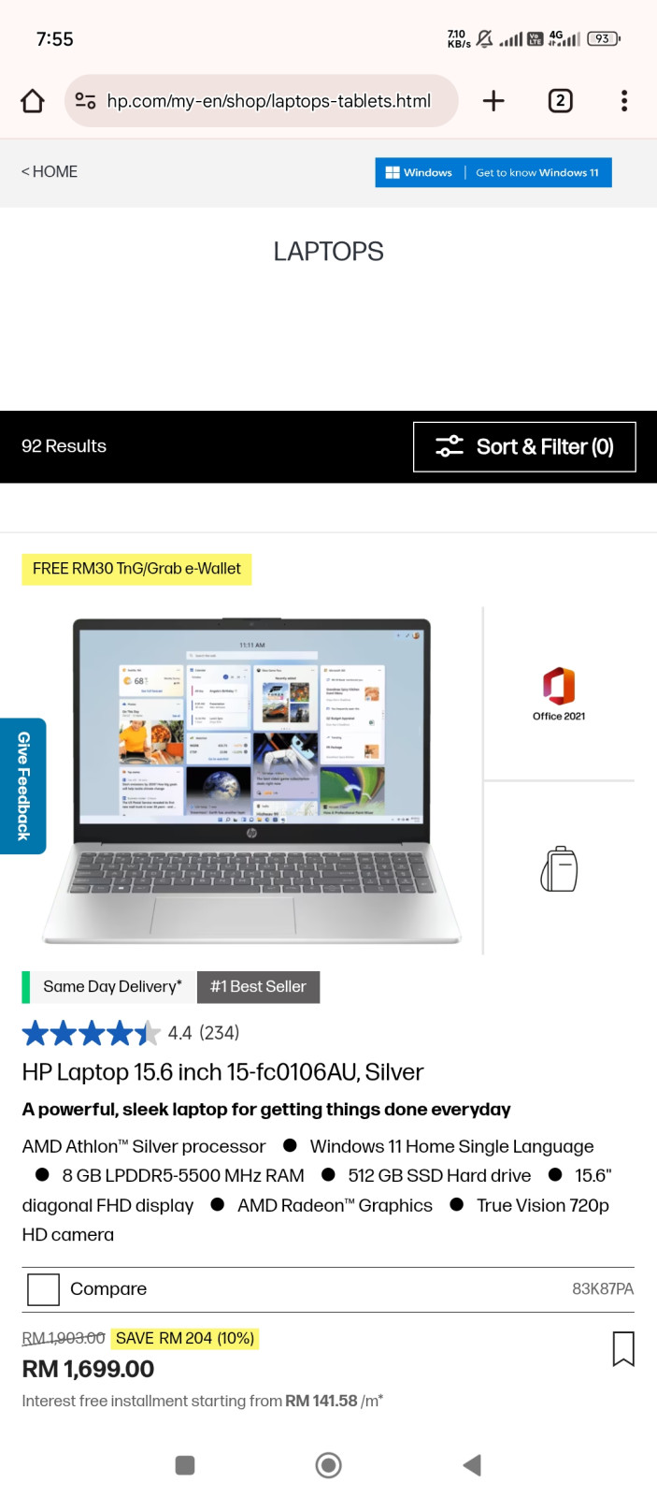Click the Office 2021 icon
The image size is (657, 1497).
(x=559, y=693)
